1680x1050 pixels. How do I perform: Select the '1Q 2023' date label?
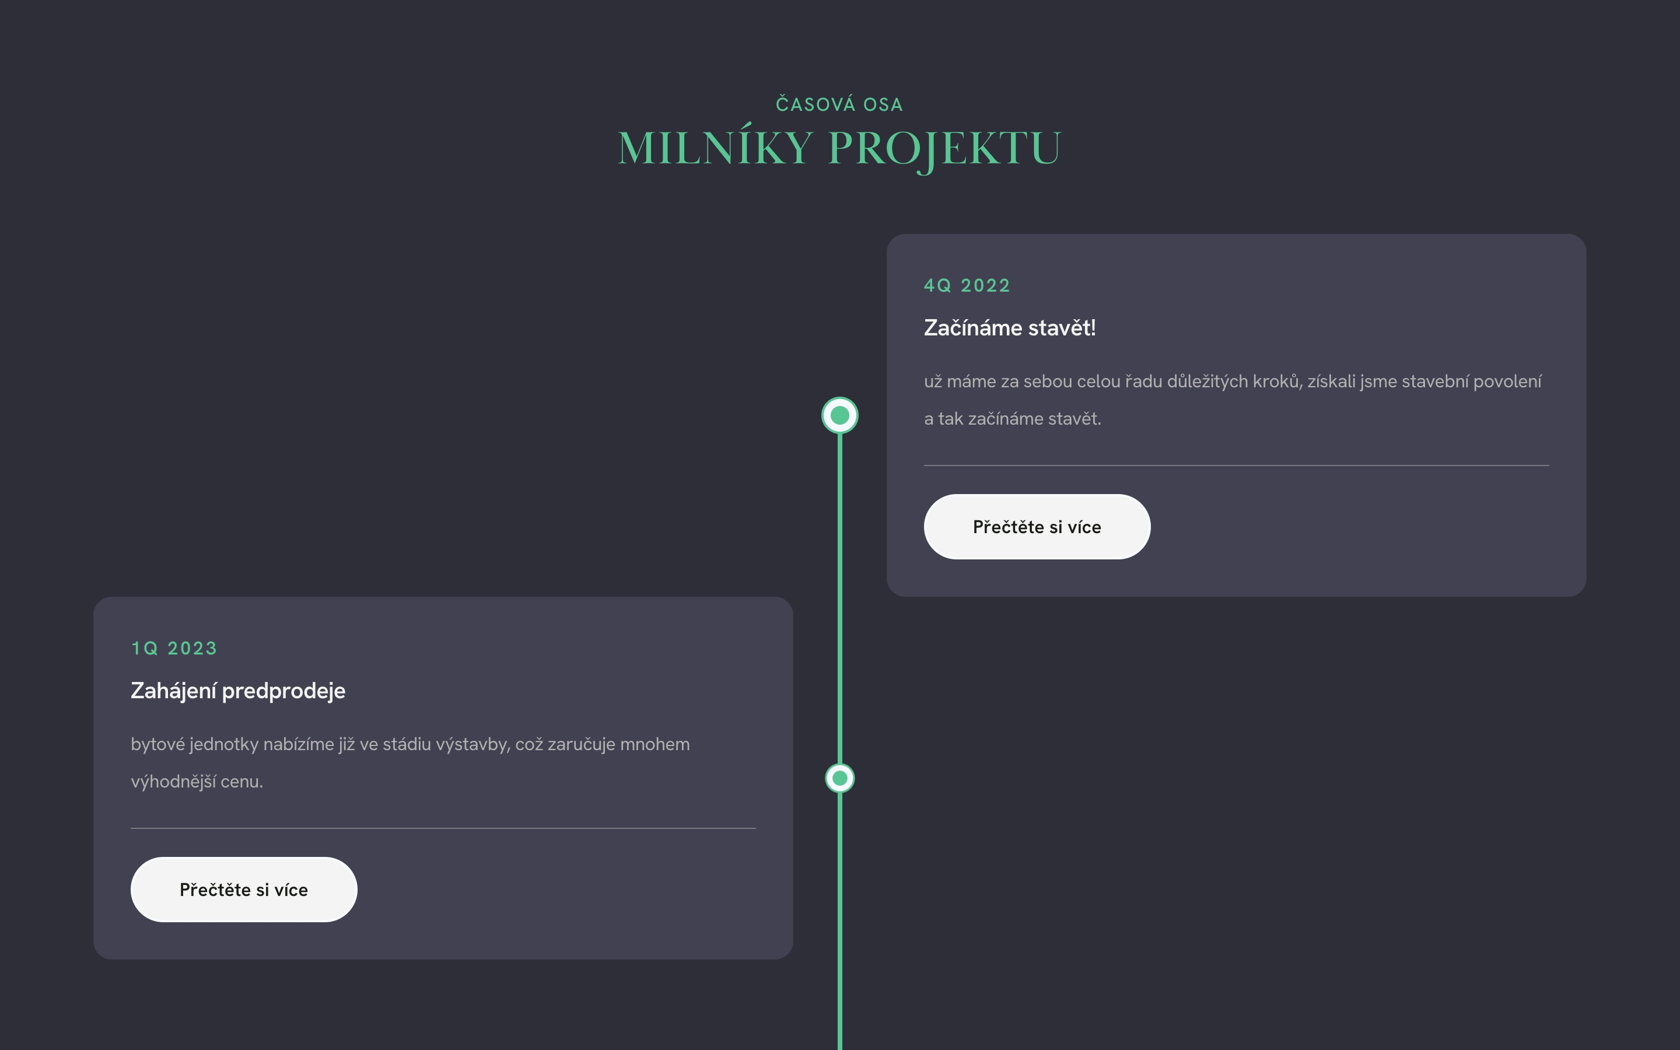(174, 648)
